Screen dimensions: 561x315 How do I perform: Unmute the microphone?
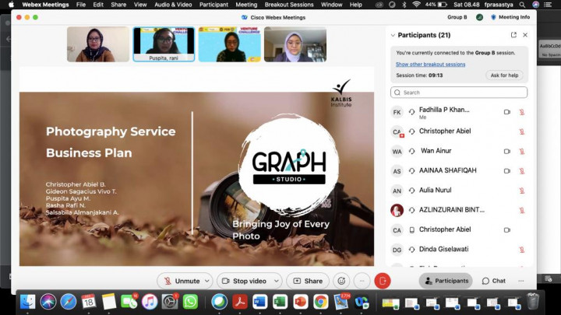[x=181, y=281]
